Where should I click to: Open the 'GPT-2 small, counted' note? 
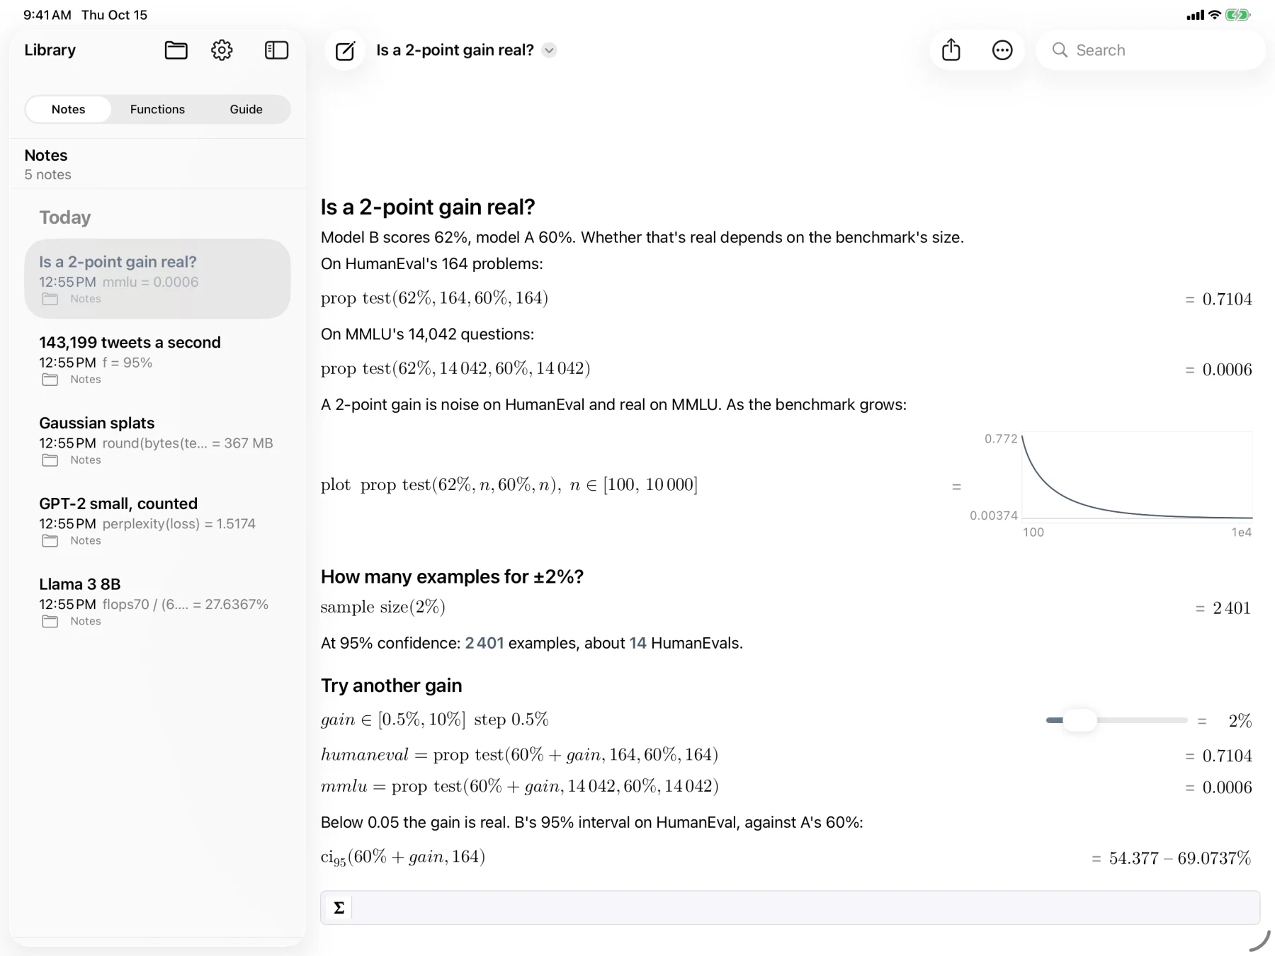click(x=157, y=521)
